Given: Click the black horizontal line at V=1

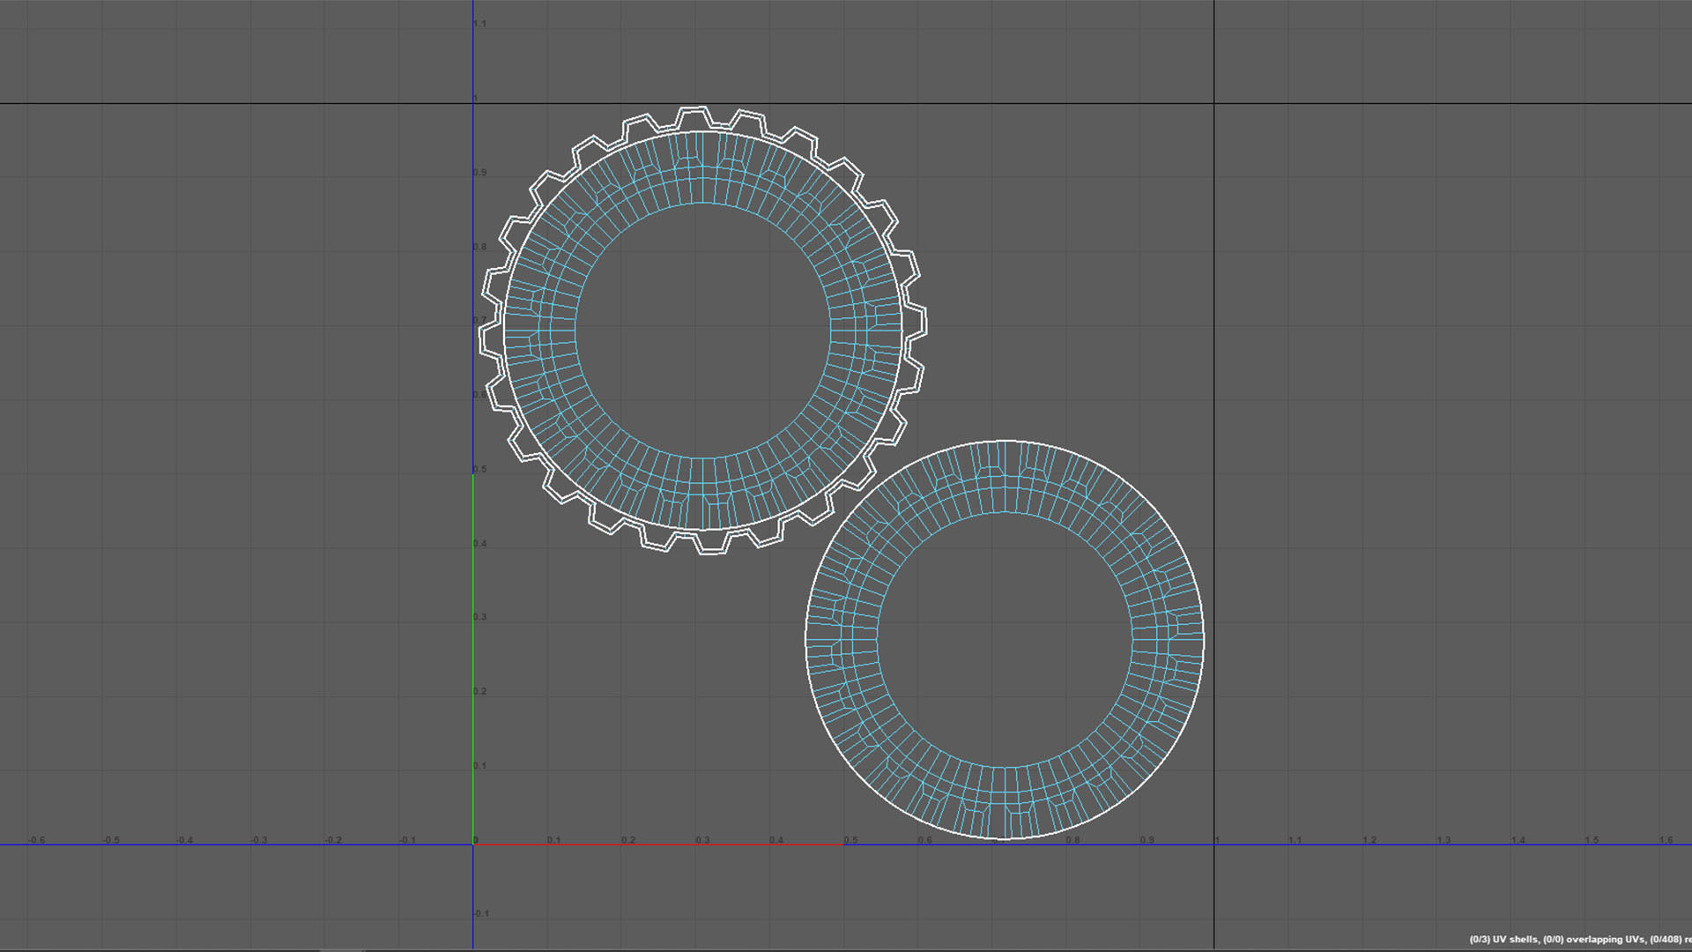Looking at the screenshot, I should [x=969, y=103].
